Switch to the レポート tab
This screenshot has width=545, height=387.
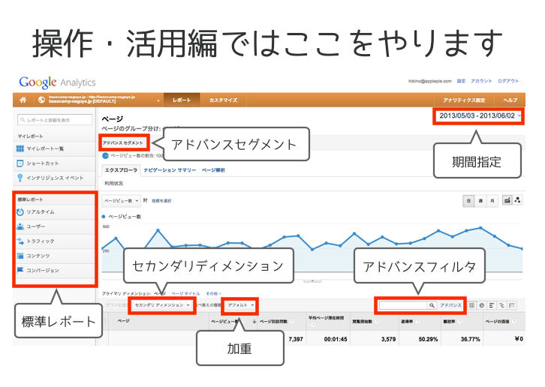[182, 100]
